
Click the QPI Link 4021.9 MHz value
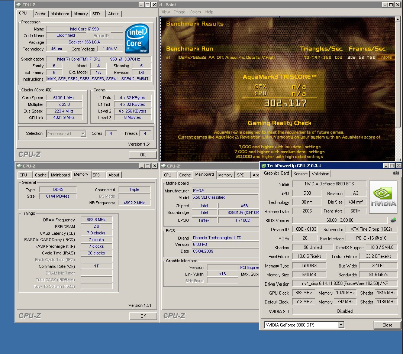pos(64,118)
